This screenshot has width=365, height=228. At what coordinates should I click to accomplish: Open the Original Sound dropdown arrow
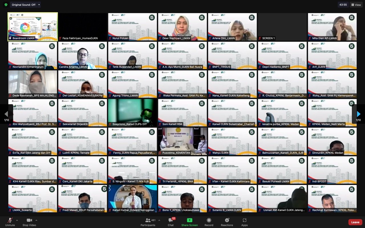coord(39,5)
